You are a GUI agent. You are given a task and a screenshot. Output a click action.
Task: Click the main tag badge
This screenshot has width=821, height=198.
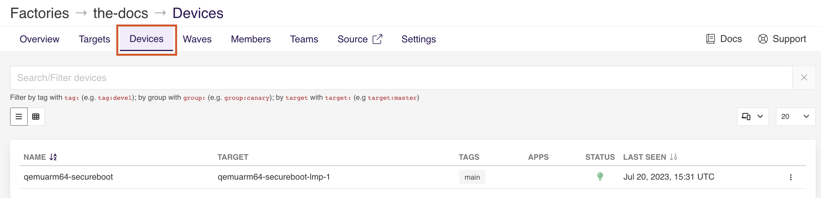click(x=472, y=177)
